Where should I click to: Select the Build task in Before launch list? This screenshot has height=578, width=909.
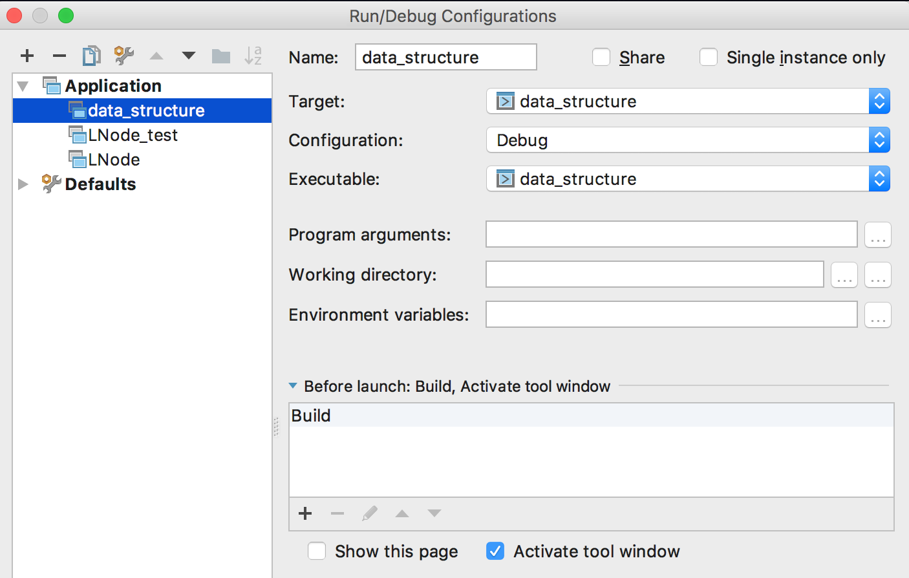pos(592,416)
